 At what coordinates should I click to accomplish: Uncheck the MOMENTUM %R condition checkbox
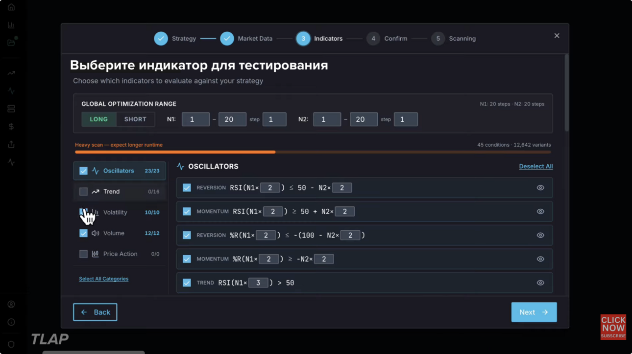pyautogui.click(x=187, y=259)
